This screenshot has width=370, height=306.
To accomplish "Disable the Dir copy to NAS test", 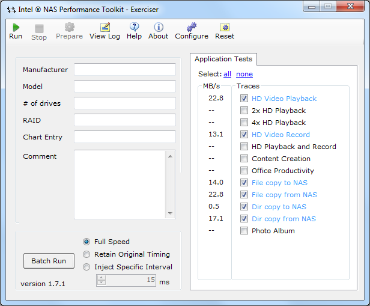I will [244, 207].
